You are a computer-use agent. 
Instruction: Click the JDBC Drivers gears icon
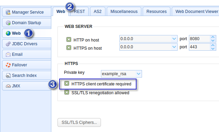[x=8, y=44]
